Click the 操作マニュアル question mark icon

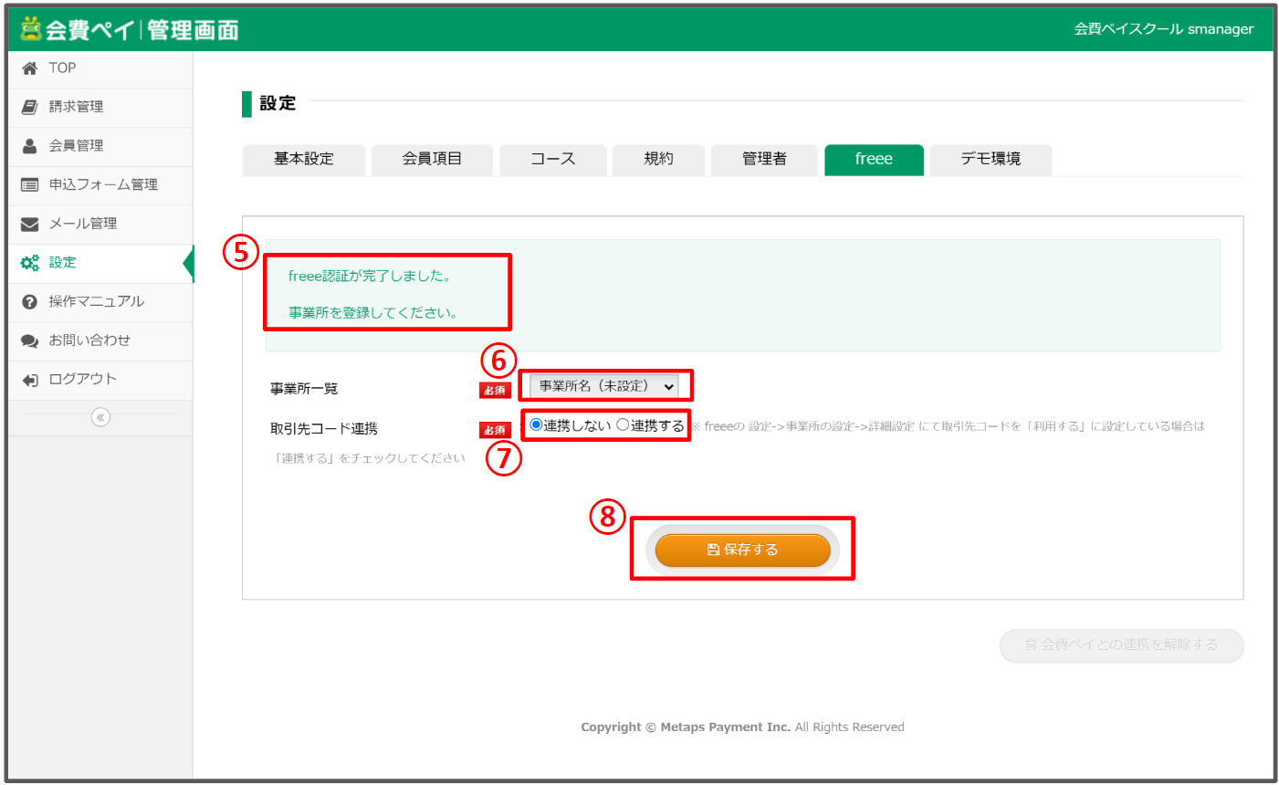tap(30, 302)
